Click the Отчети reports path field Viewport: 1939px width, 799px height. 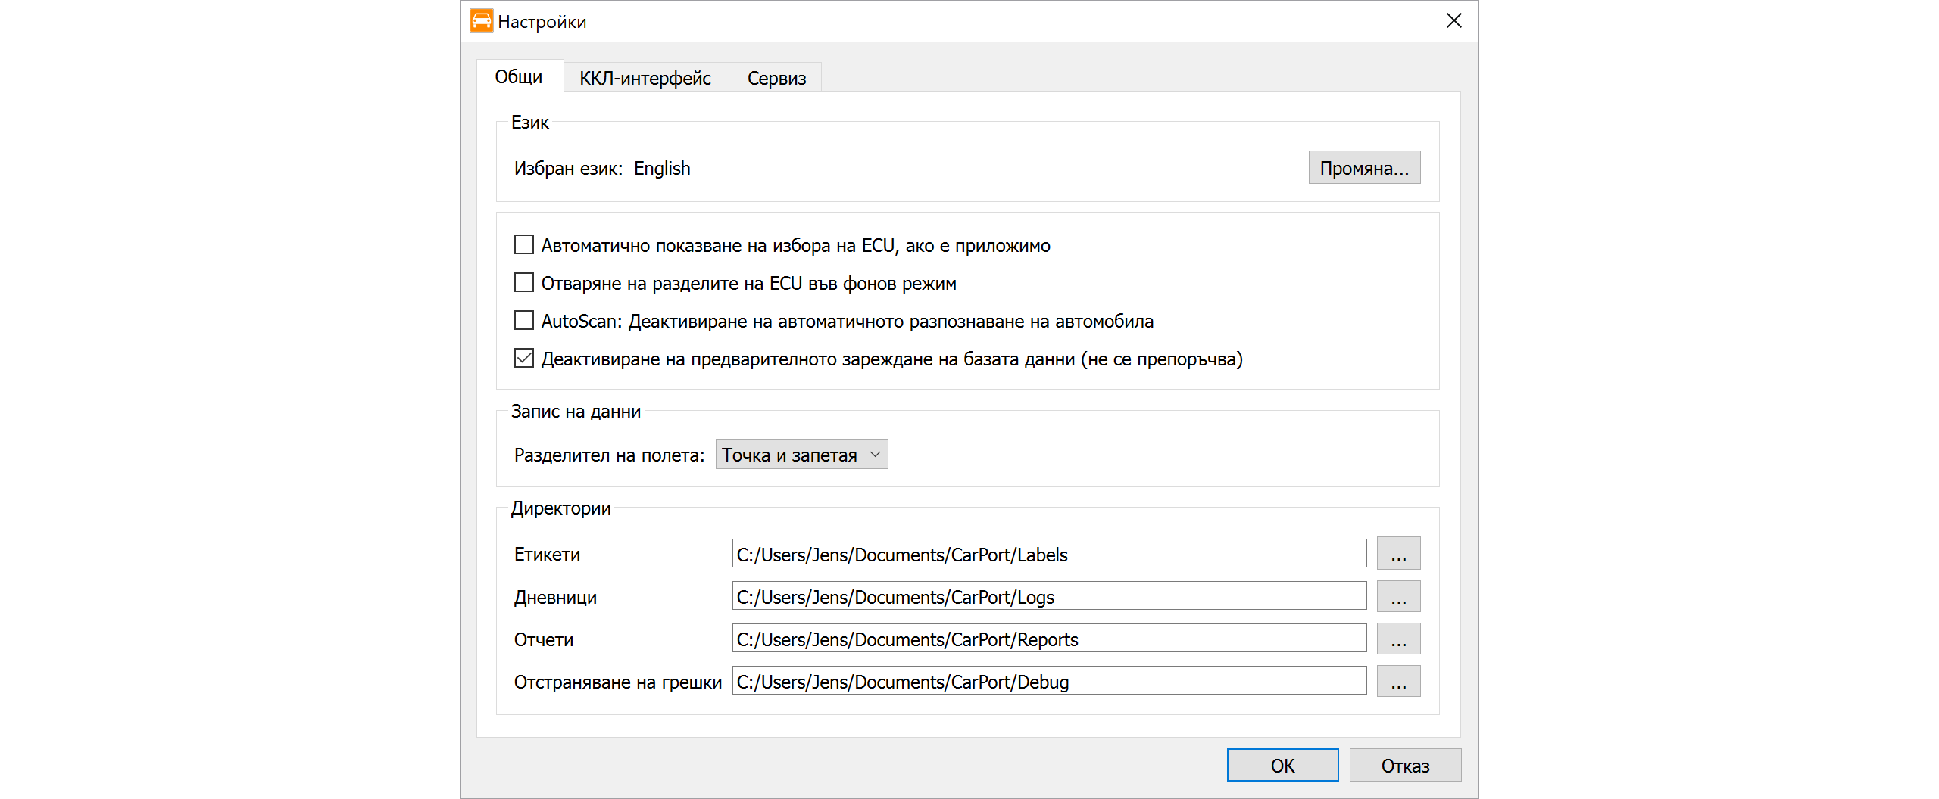click(x=1048, y=639)
